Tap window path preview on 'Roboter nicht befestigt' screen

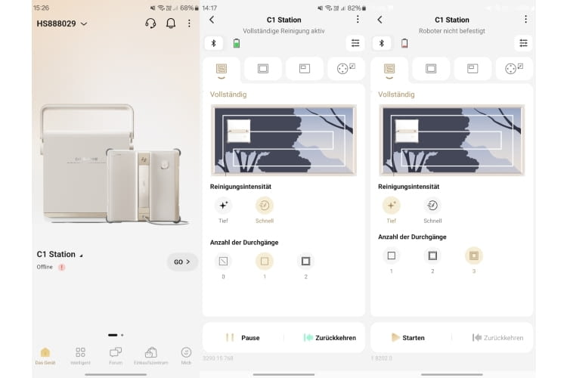pyautogui.click(x=451, y=141)
